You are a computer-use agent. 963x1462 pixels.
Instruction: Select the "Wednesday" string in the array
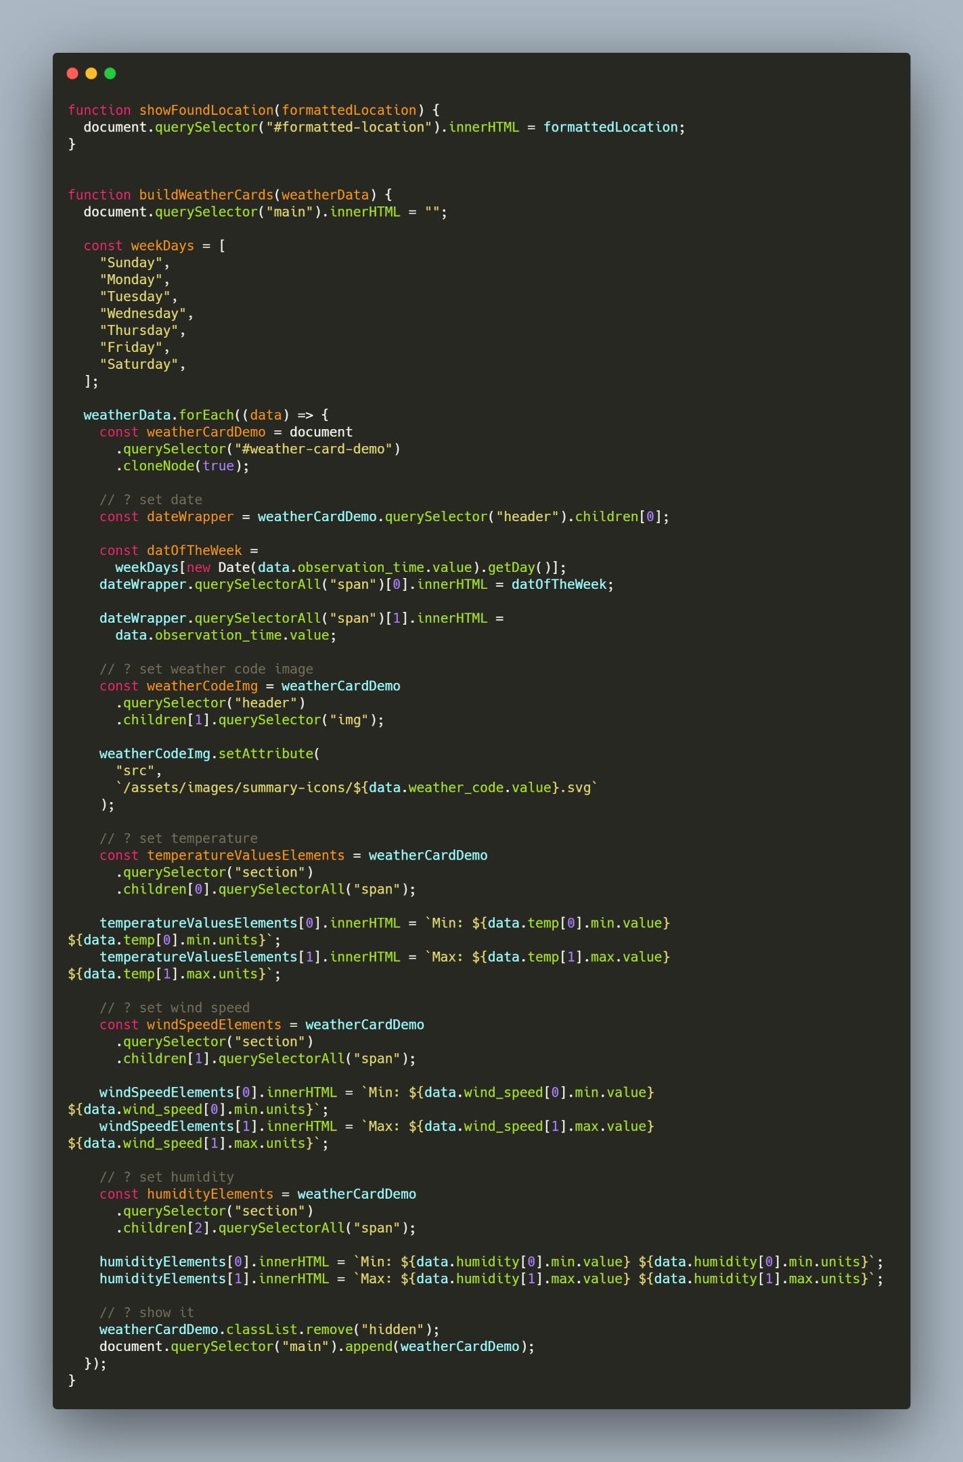143,313
